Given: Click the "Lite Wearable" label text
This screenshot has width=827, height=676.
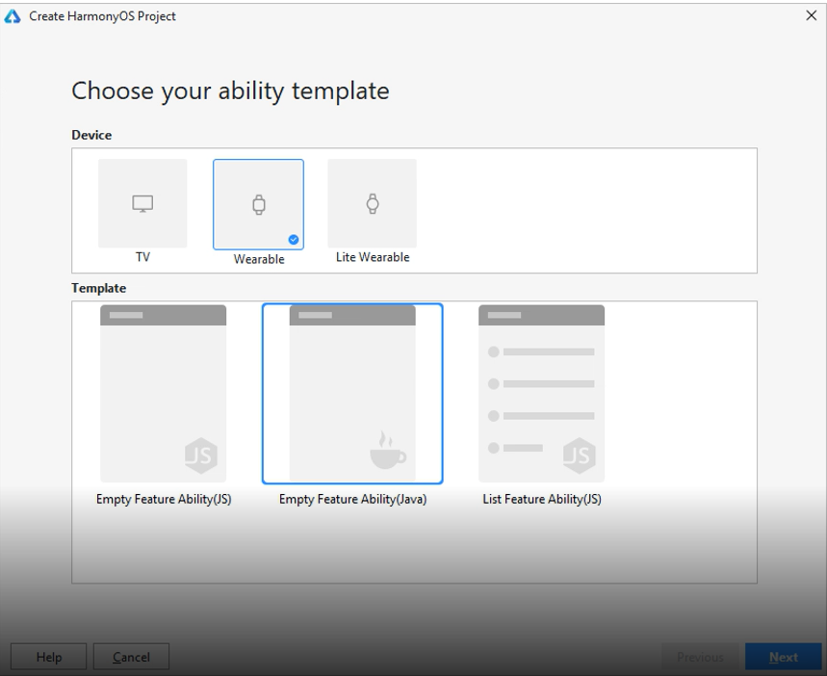Looking at the screenshot, I should click(373, 257).
